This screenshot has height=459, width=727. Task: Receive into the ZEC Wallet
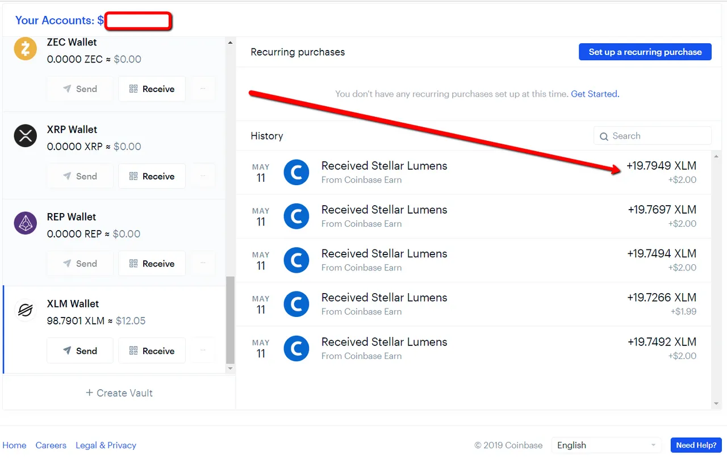click(152, 89)
